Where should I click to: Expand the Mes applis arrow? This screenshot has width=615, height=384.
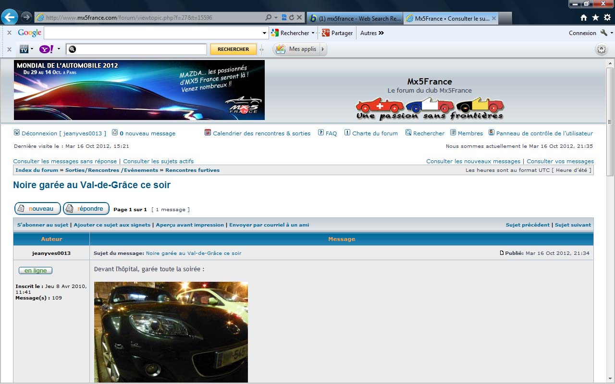[x=323, y=49]
